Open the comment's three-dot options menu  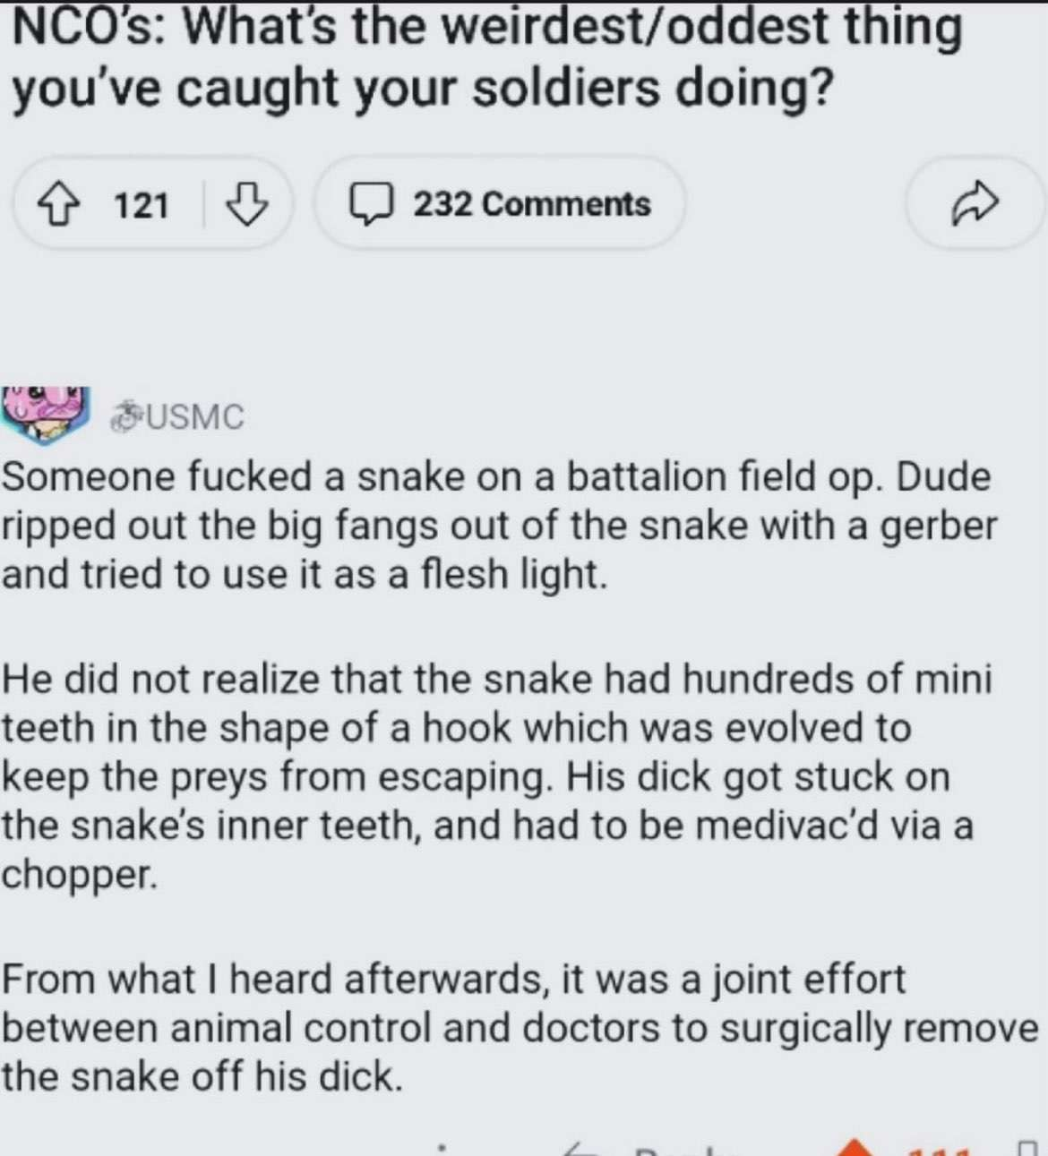click(442, 1150)
